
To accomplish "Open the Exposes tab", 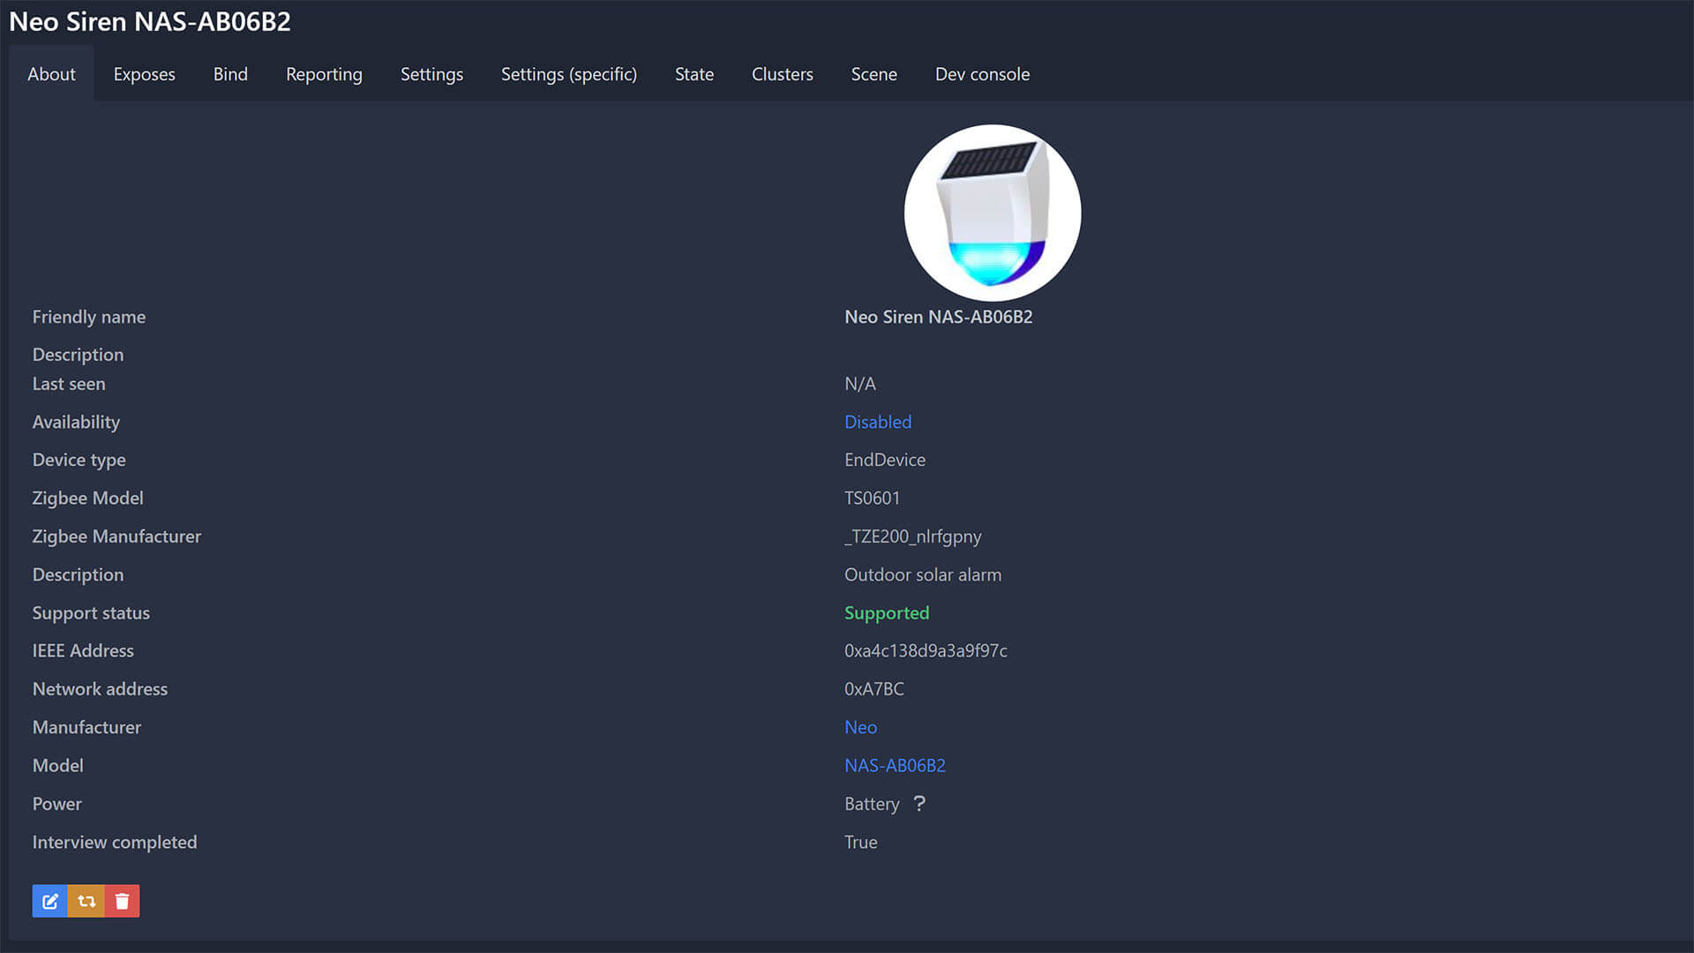I will (x=144, y=74).
